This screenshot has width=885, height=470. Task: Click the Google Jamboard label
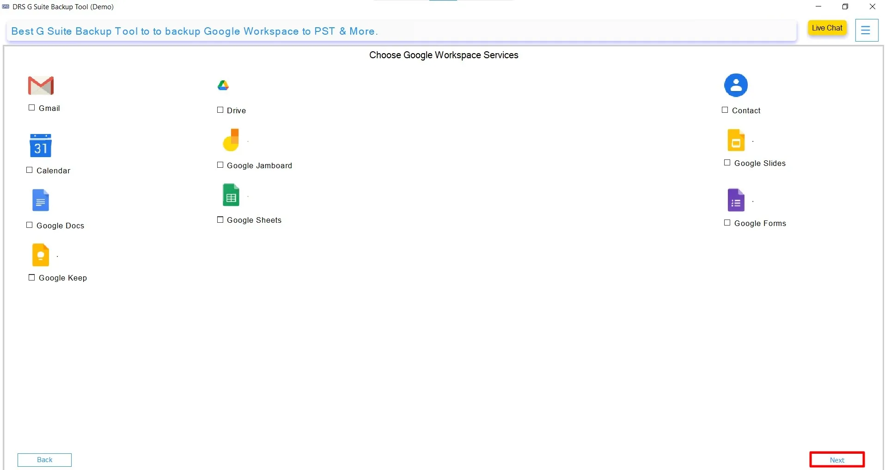click(x=260, y=165)
